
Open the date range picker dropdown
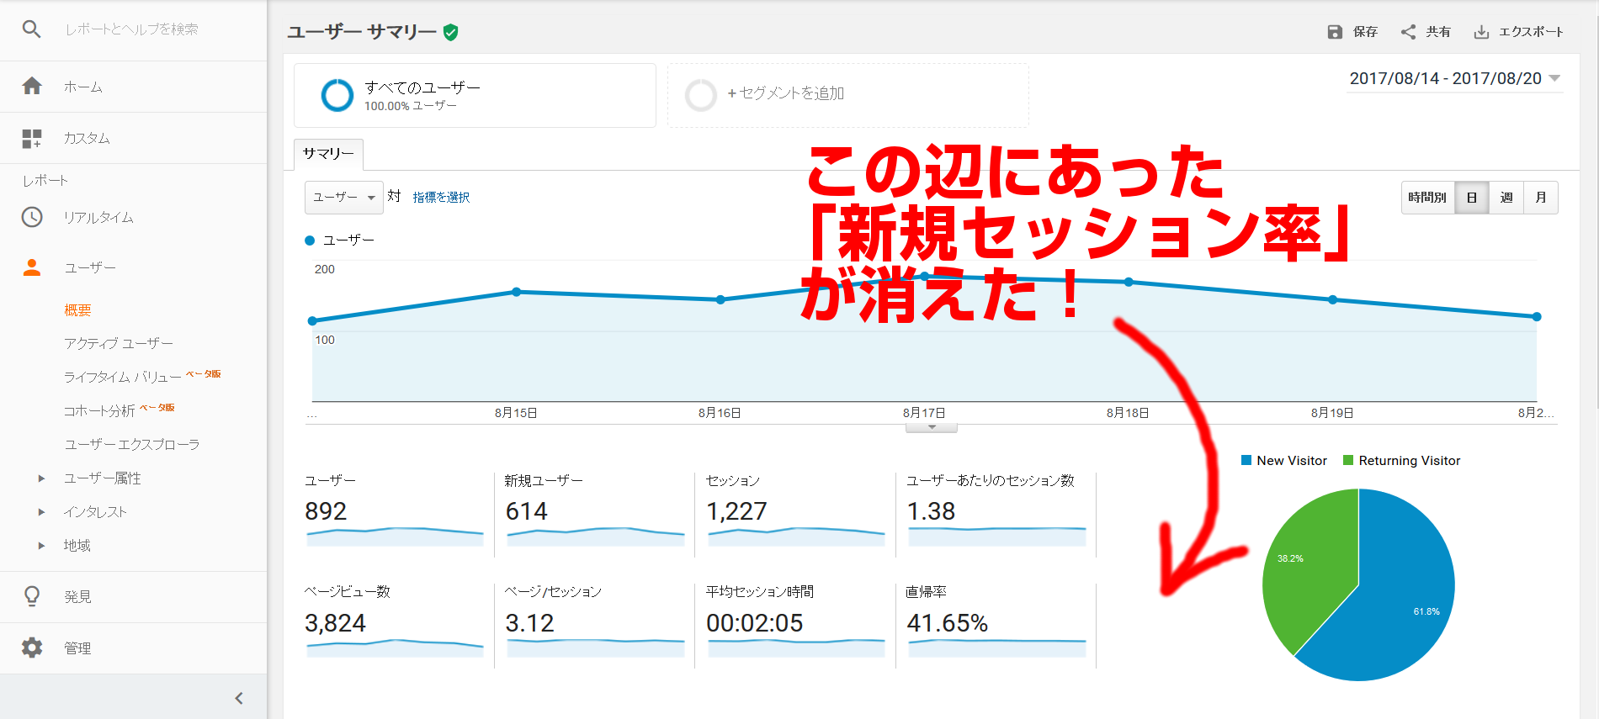click(x=1454, y=79)
